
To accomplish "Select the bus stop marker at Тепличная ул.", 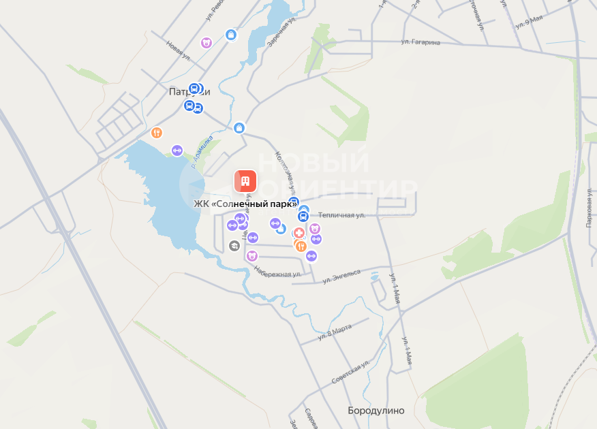I will coord(303,217).
